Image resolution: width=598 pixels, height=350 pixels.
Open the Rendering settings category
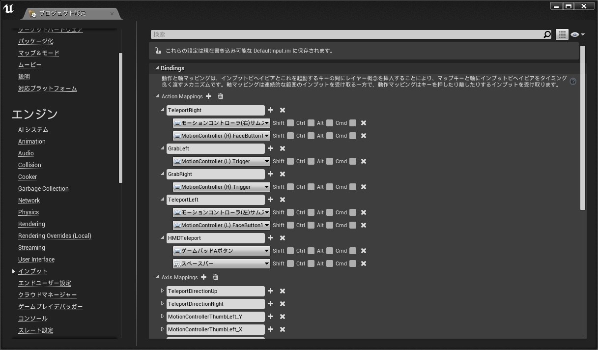(x=31, y=224)
